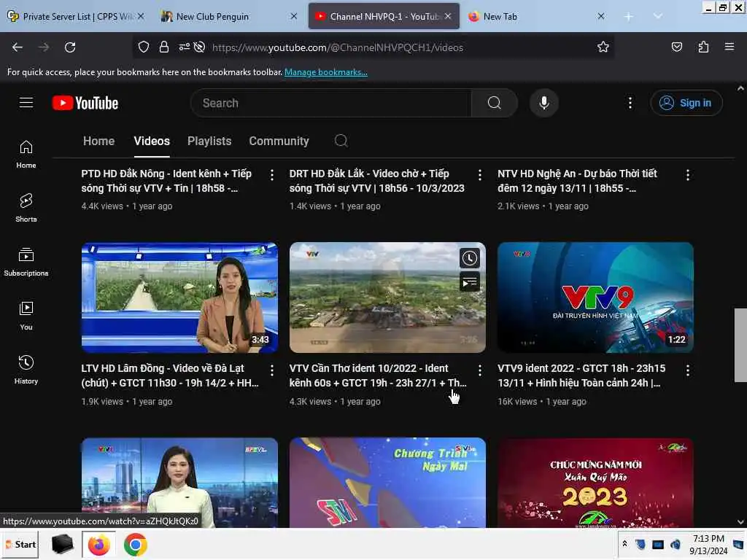Open options for PTD HD Đắk Nông video
Screen dimensions: 747x560
point(271,175)
